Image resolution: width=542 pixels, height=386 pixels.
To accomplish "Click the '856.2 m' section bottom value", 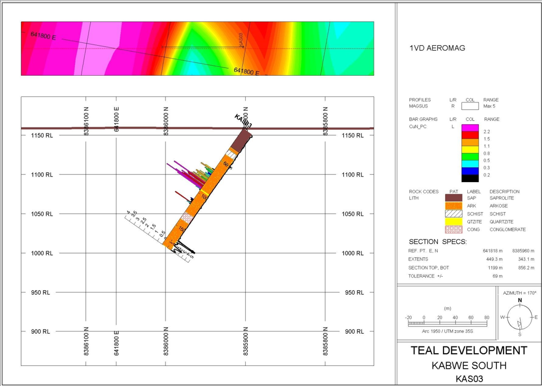I will coord(526,268).
